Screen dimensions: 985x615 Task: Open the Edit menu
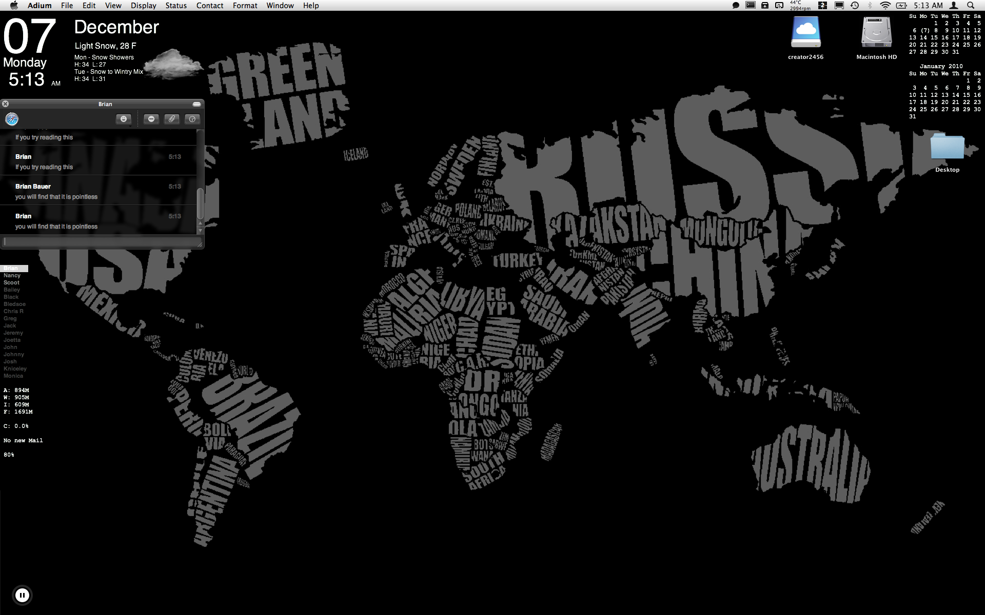pos(89,5)
